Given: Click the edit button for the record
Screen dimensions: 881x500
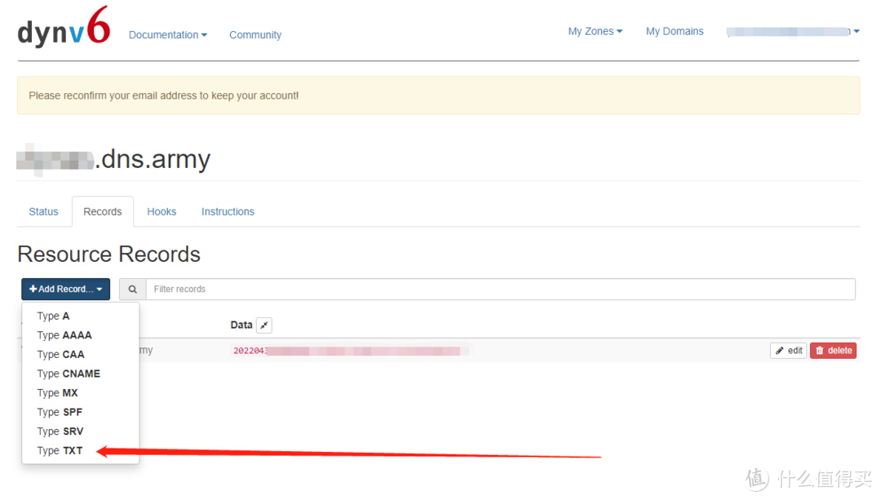Looking at the screenshot, I should (x=788, y=351).
